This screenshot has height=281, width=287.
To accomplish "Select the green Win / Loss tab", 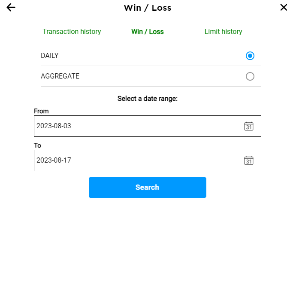I will point(148,31).
